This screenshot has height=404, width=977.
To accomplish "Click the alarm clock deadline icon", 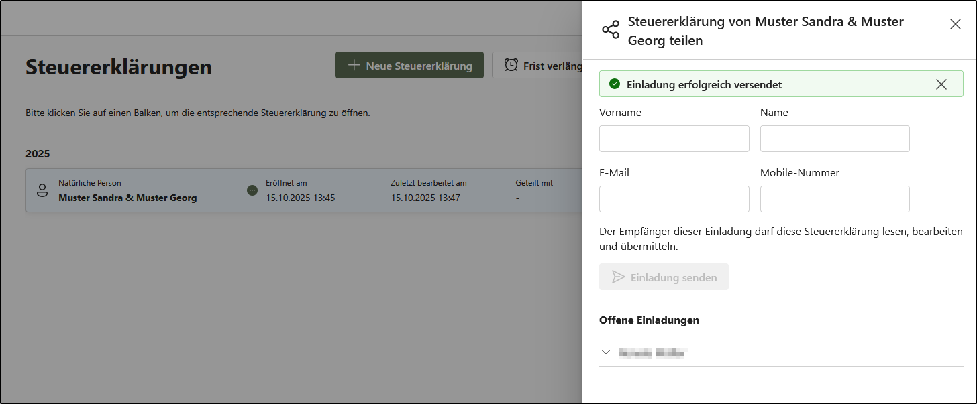I will pos(511,65).
